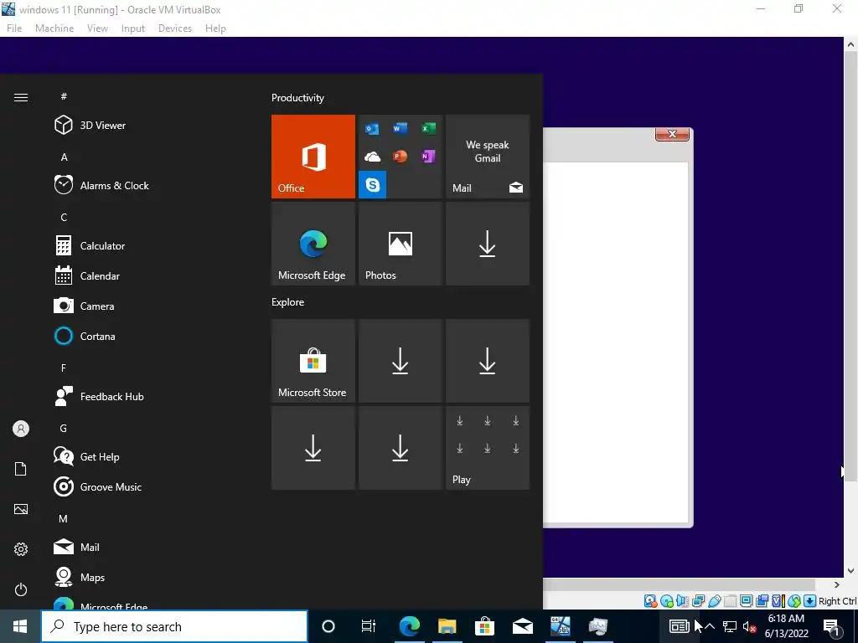
Task: Click the Power button in Start
Action: point(21,589)
